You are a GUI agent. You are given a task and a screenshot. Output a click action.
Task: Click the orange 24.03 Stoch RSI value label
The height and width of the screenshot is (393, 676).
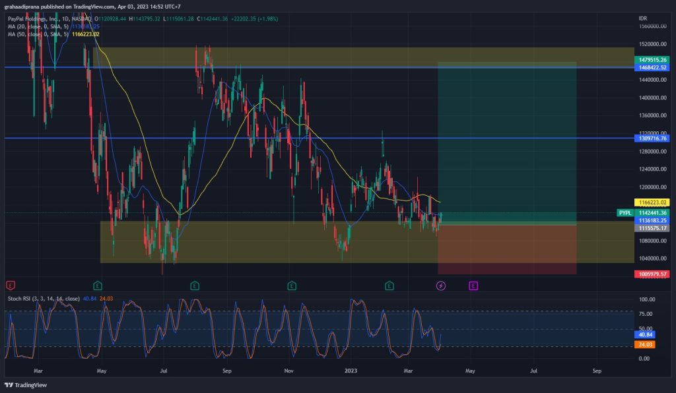click(645, 344)
